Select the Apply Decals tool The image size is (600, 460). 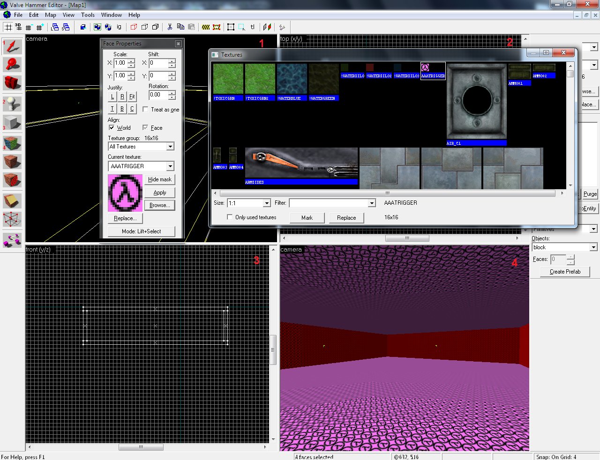tap(13, 180)
